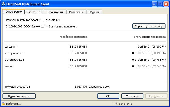Click the element count in the сегодня row

(78, 47)
